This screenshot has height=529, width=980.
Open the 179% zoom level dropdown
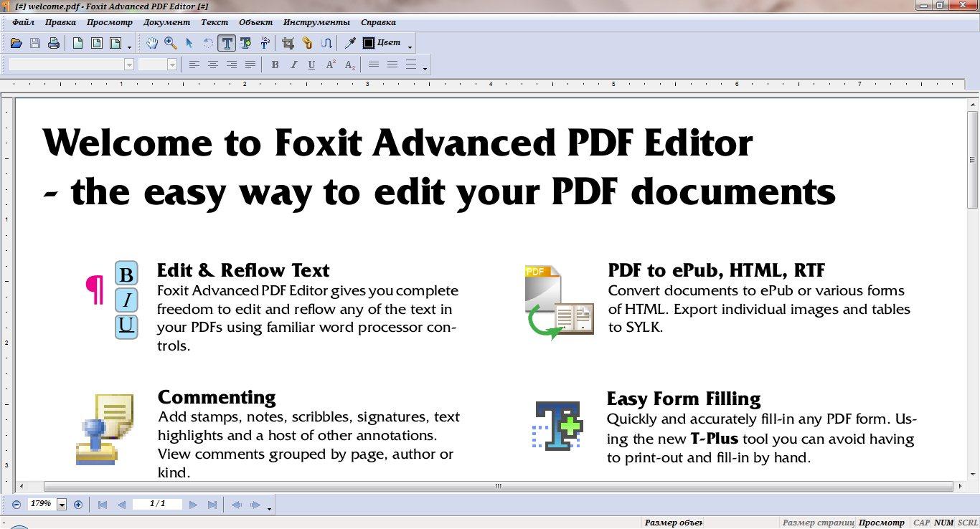tap(62, 505)
